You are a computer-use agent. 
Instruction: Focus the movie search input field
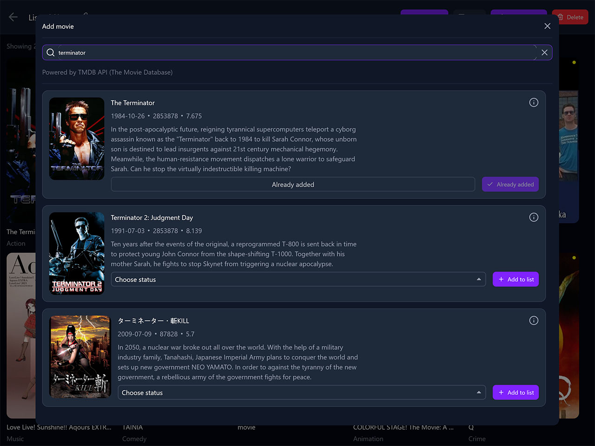point(297,52)
